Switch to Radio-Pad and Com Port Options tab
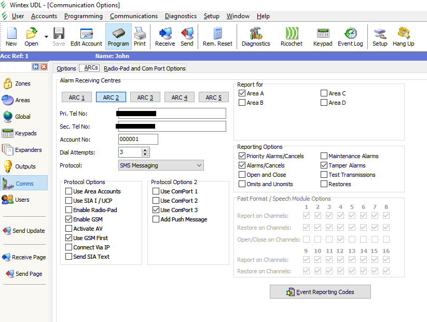 tap(144, 68)
